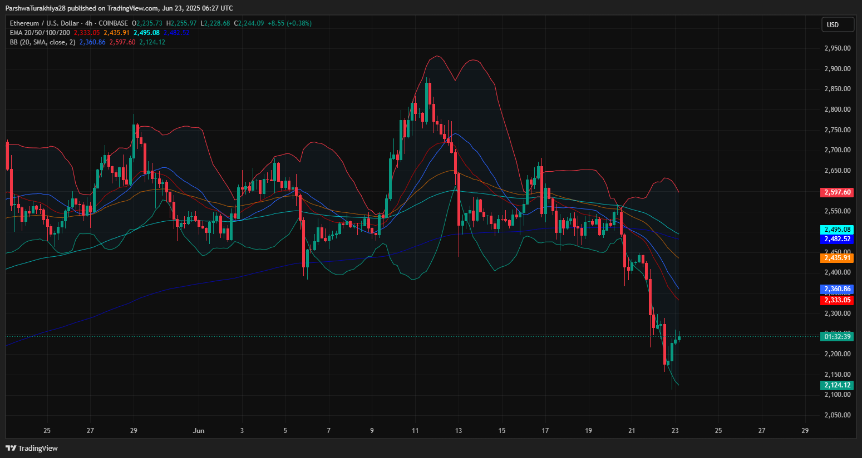Expand the EMA 20/50/100/200 legend options
Viewport: 862px width, 458px height.
[39, 32]
